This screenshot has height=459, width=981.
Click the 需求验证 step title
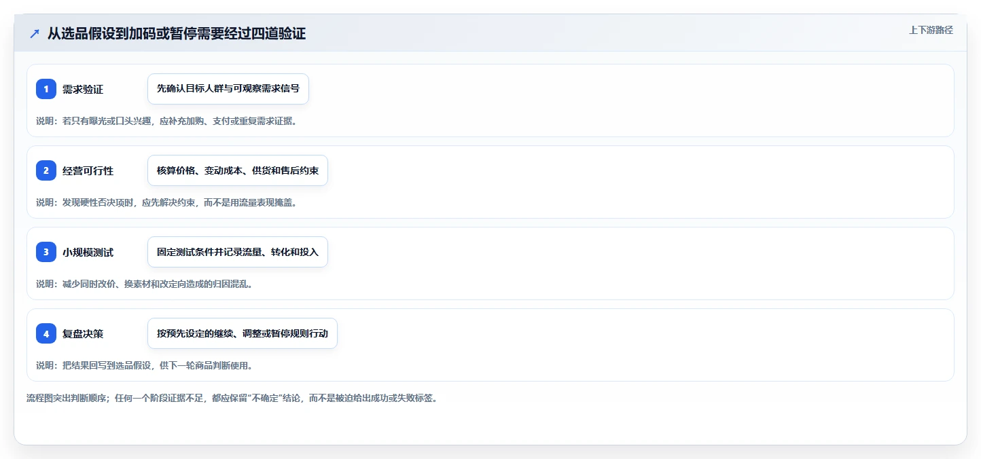point(83,90)
